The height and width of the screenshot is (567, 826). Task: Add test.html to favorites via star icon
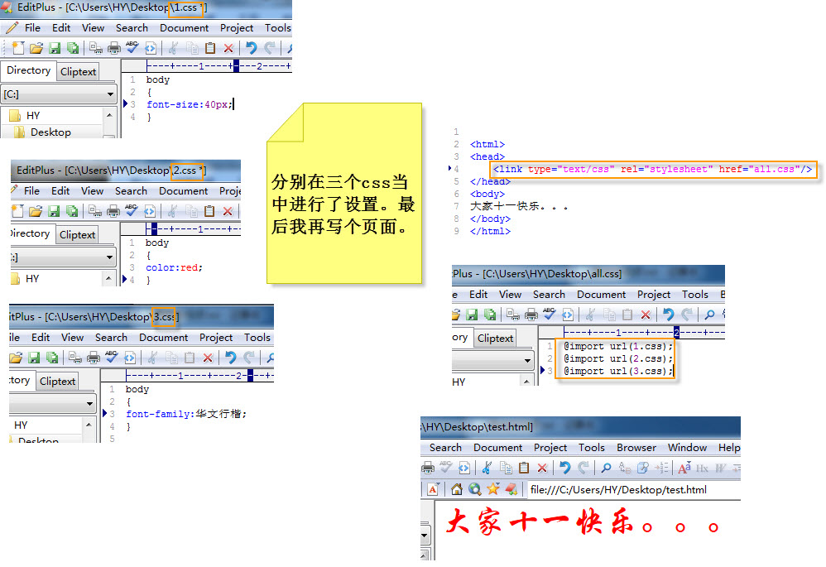coord(492,490)
